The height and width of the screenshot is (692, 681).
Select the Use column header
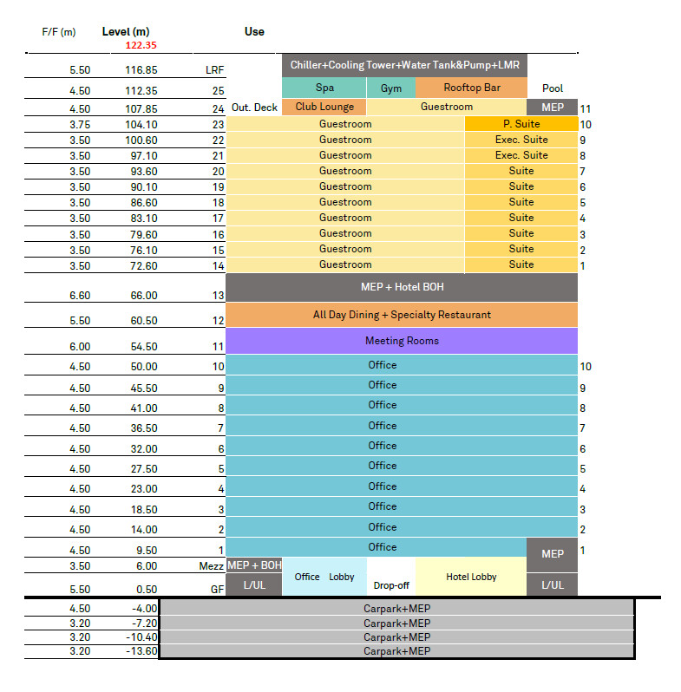254,32
